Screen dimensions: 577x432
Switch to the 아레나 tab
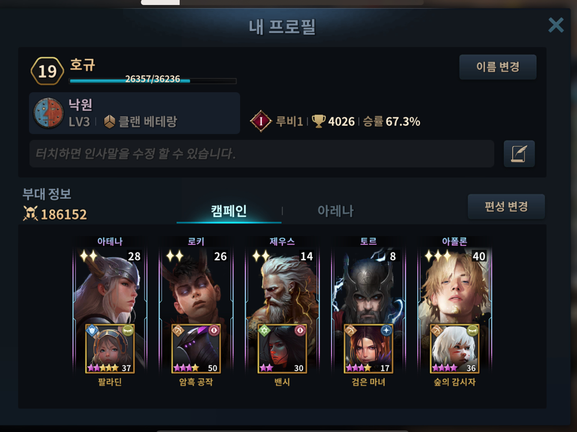click(335, 211)
